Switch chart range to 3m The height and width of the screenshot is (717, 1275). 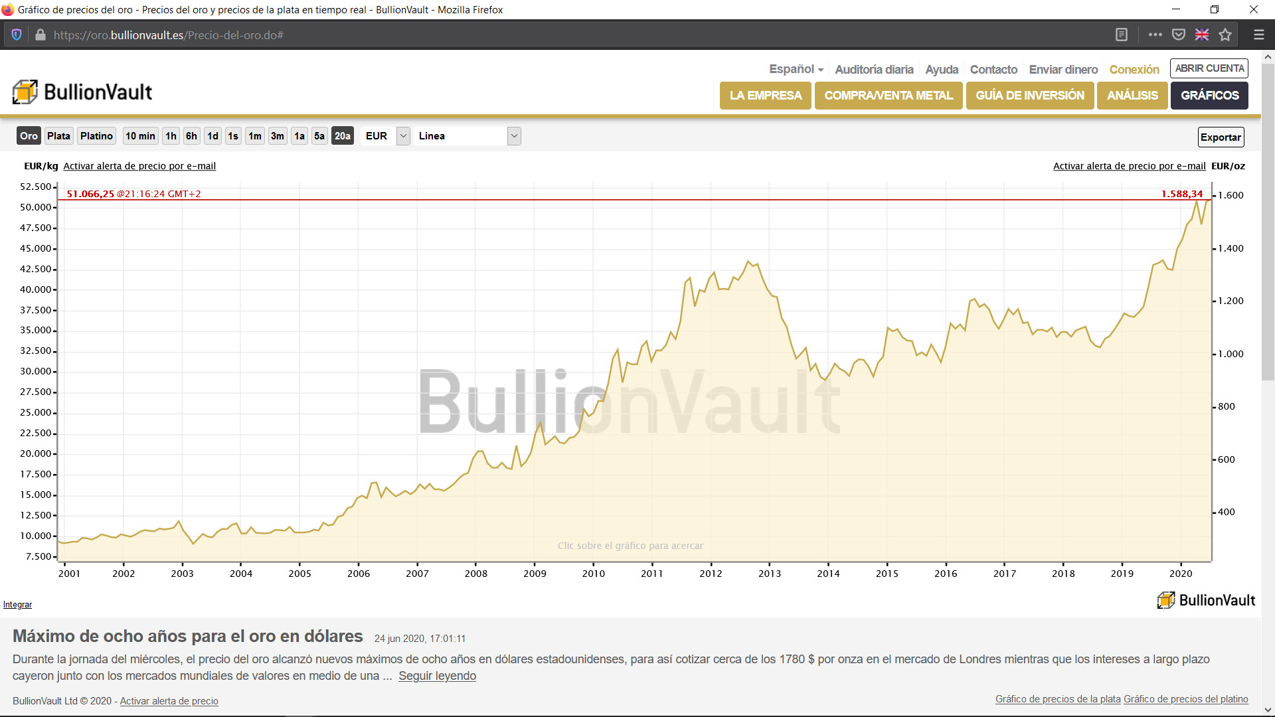click(278, 136)
